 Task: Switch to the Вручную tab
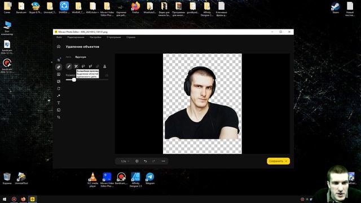(x=81, y=57)
